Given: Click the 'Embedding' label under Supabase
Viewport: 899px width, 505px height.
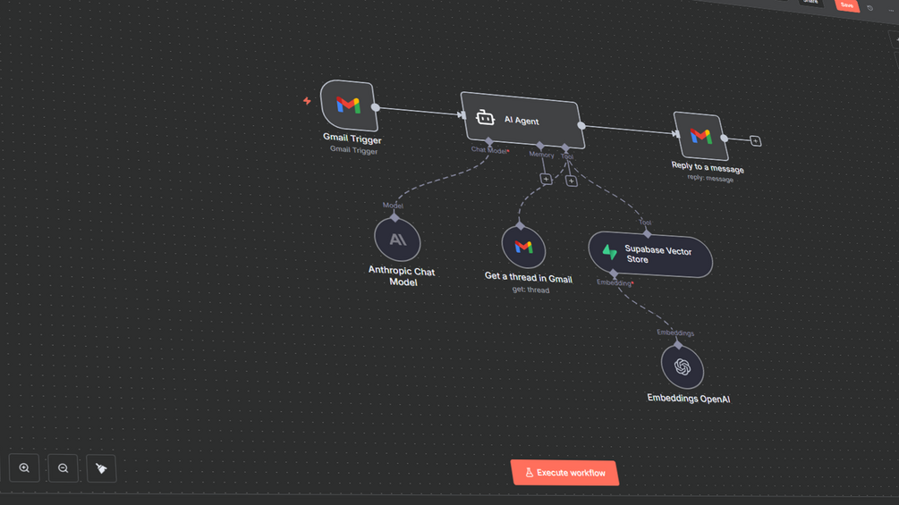Looking at the screenshot, I should [x=614, y=282].
